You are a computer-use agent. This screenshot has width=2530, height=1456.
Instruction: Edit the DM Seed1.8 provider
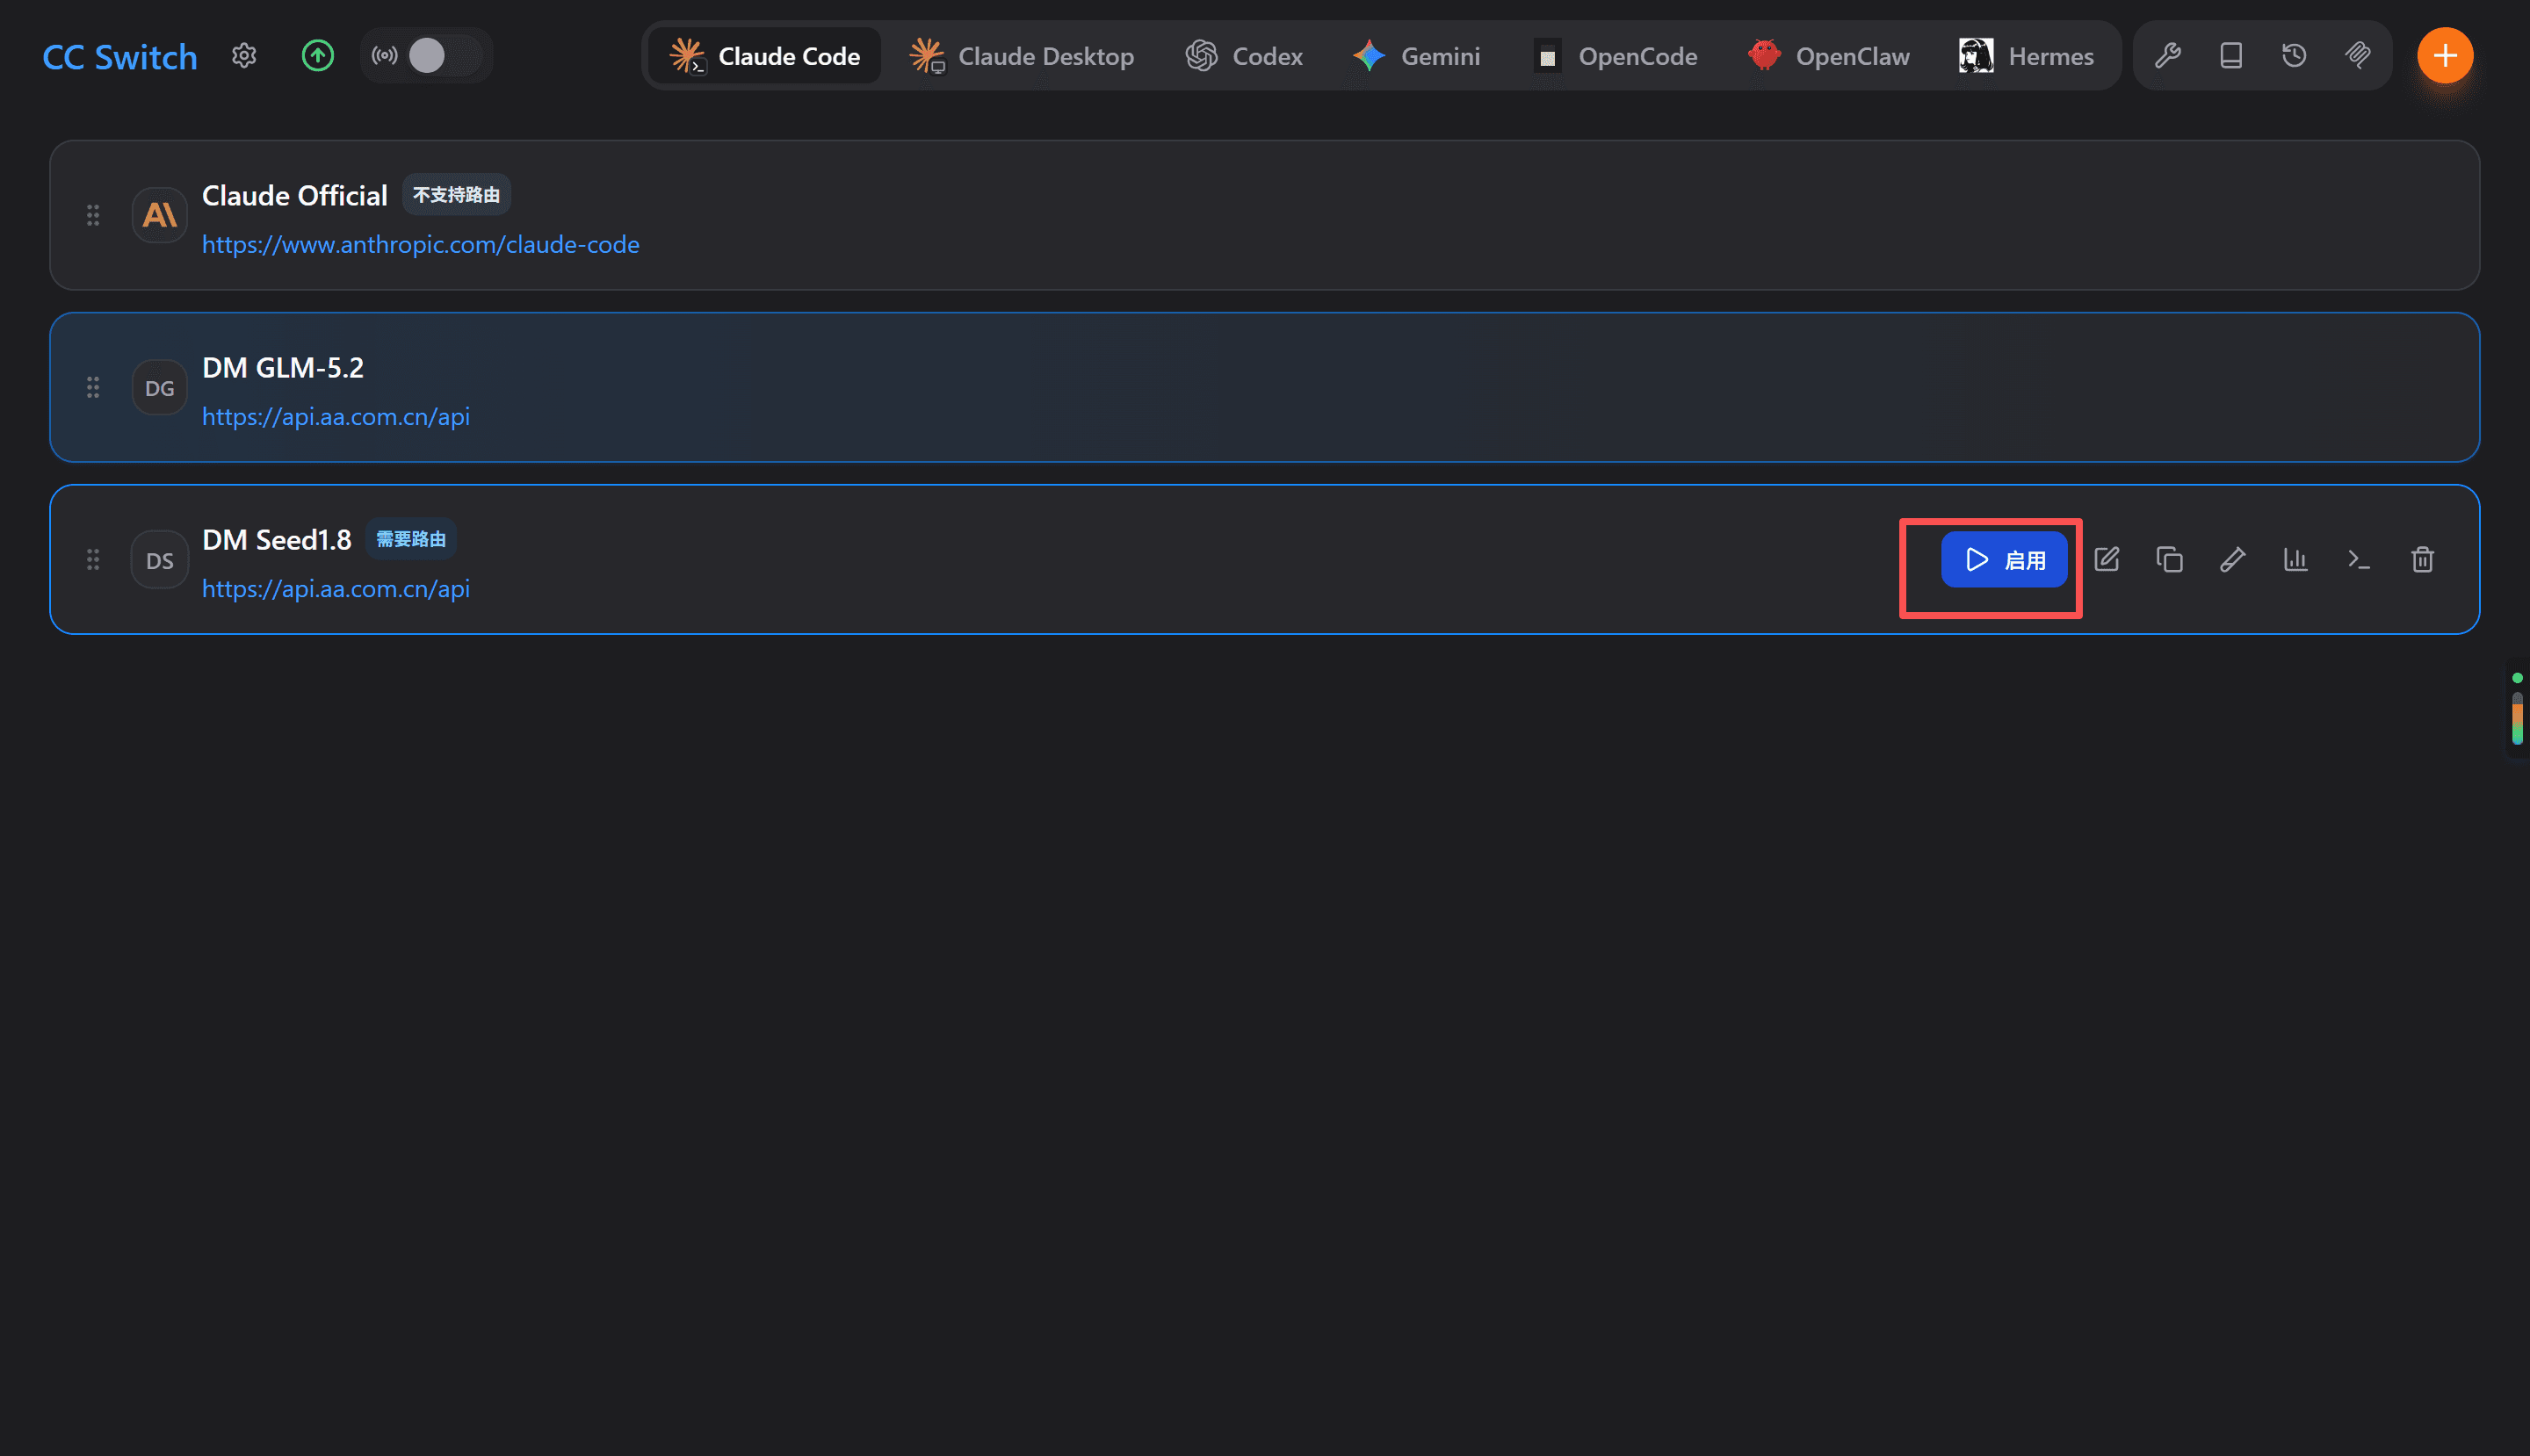[x=2107, y=560]
